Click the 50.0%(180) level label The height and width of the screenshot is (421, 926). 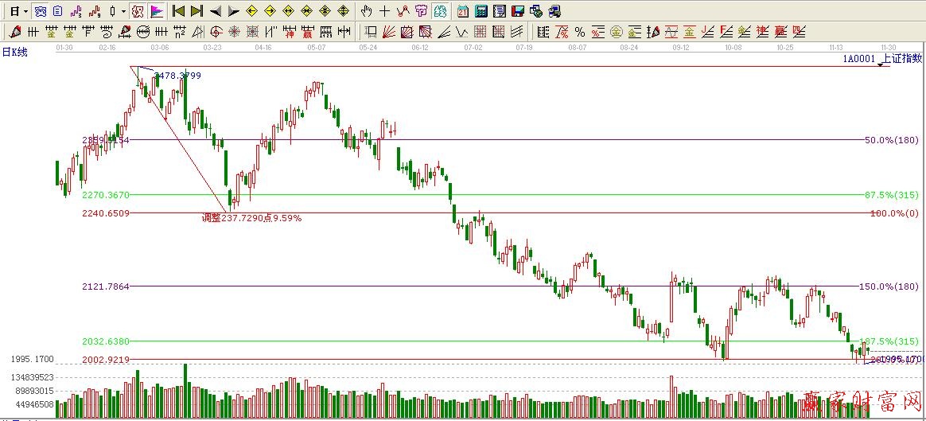click(x=891, y=140)
